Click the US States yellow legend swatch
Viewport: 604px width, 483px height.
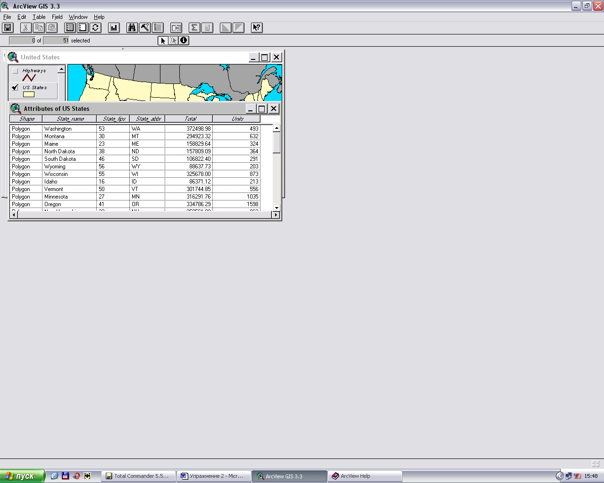click(29, 94)
